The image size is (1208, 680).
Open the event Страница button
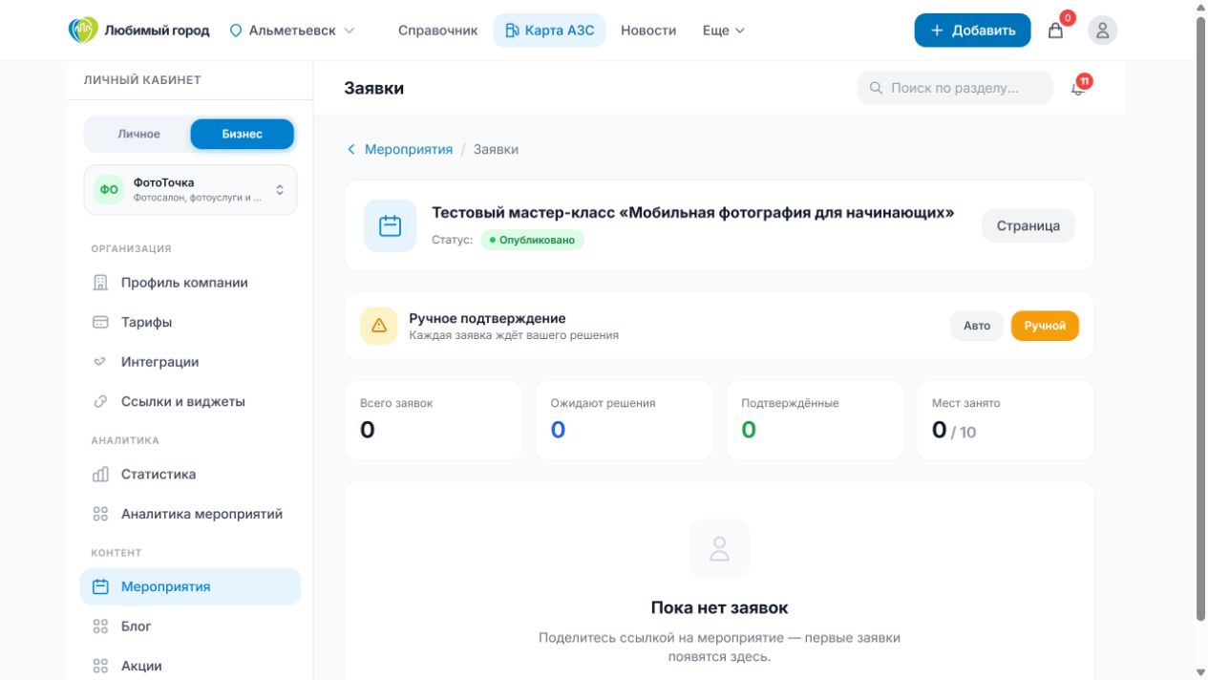pyautogui.click(x=1028, y=226)
